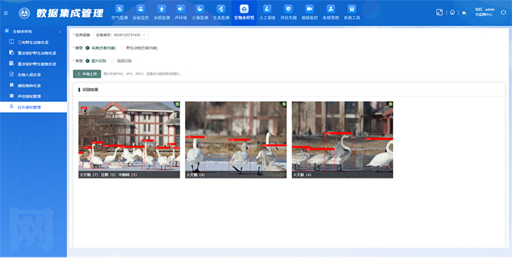Open the 视频监控 video surveillance module
The height and width of the screenshot is (258, 512).
(x=309, y=13)
